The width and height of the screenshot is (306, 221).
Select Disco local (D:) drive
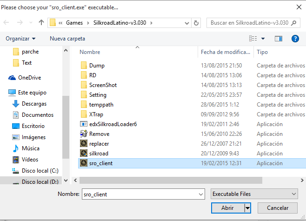point(40,182)
